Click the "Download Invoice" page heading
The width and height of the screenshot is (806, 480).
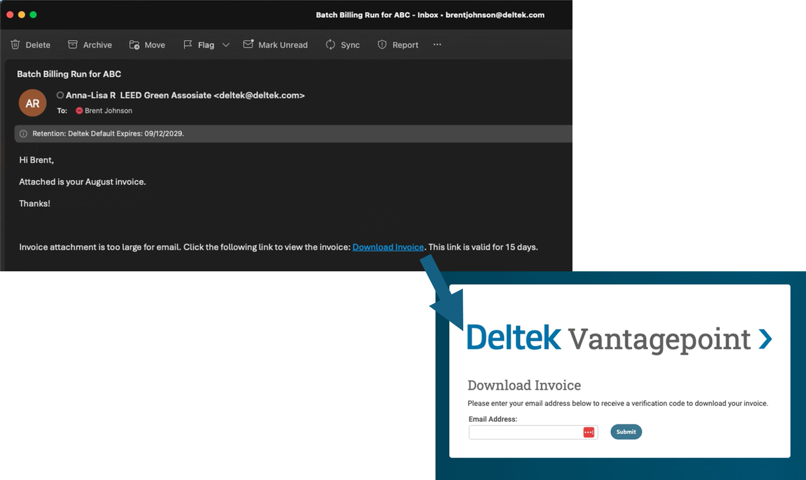(x=524, y=385)
